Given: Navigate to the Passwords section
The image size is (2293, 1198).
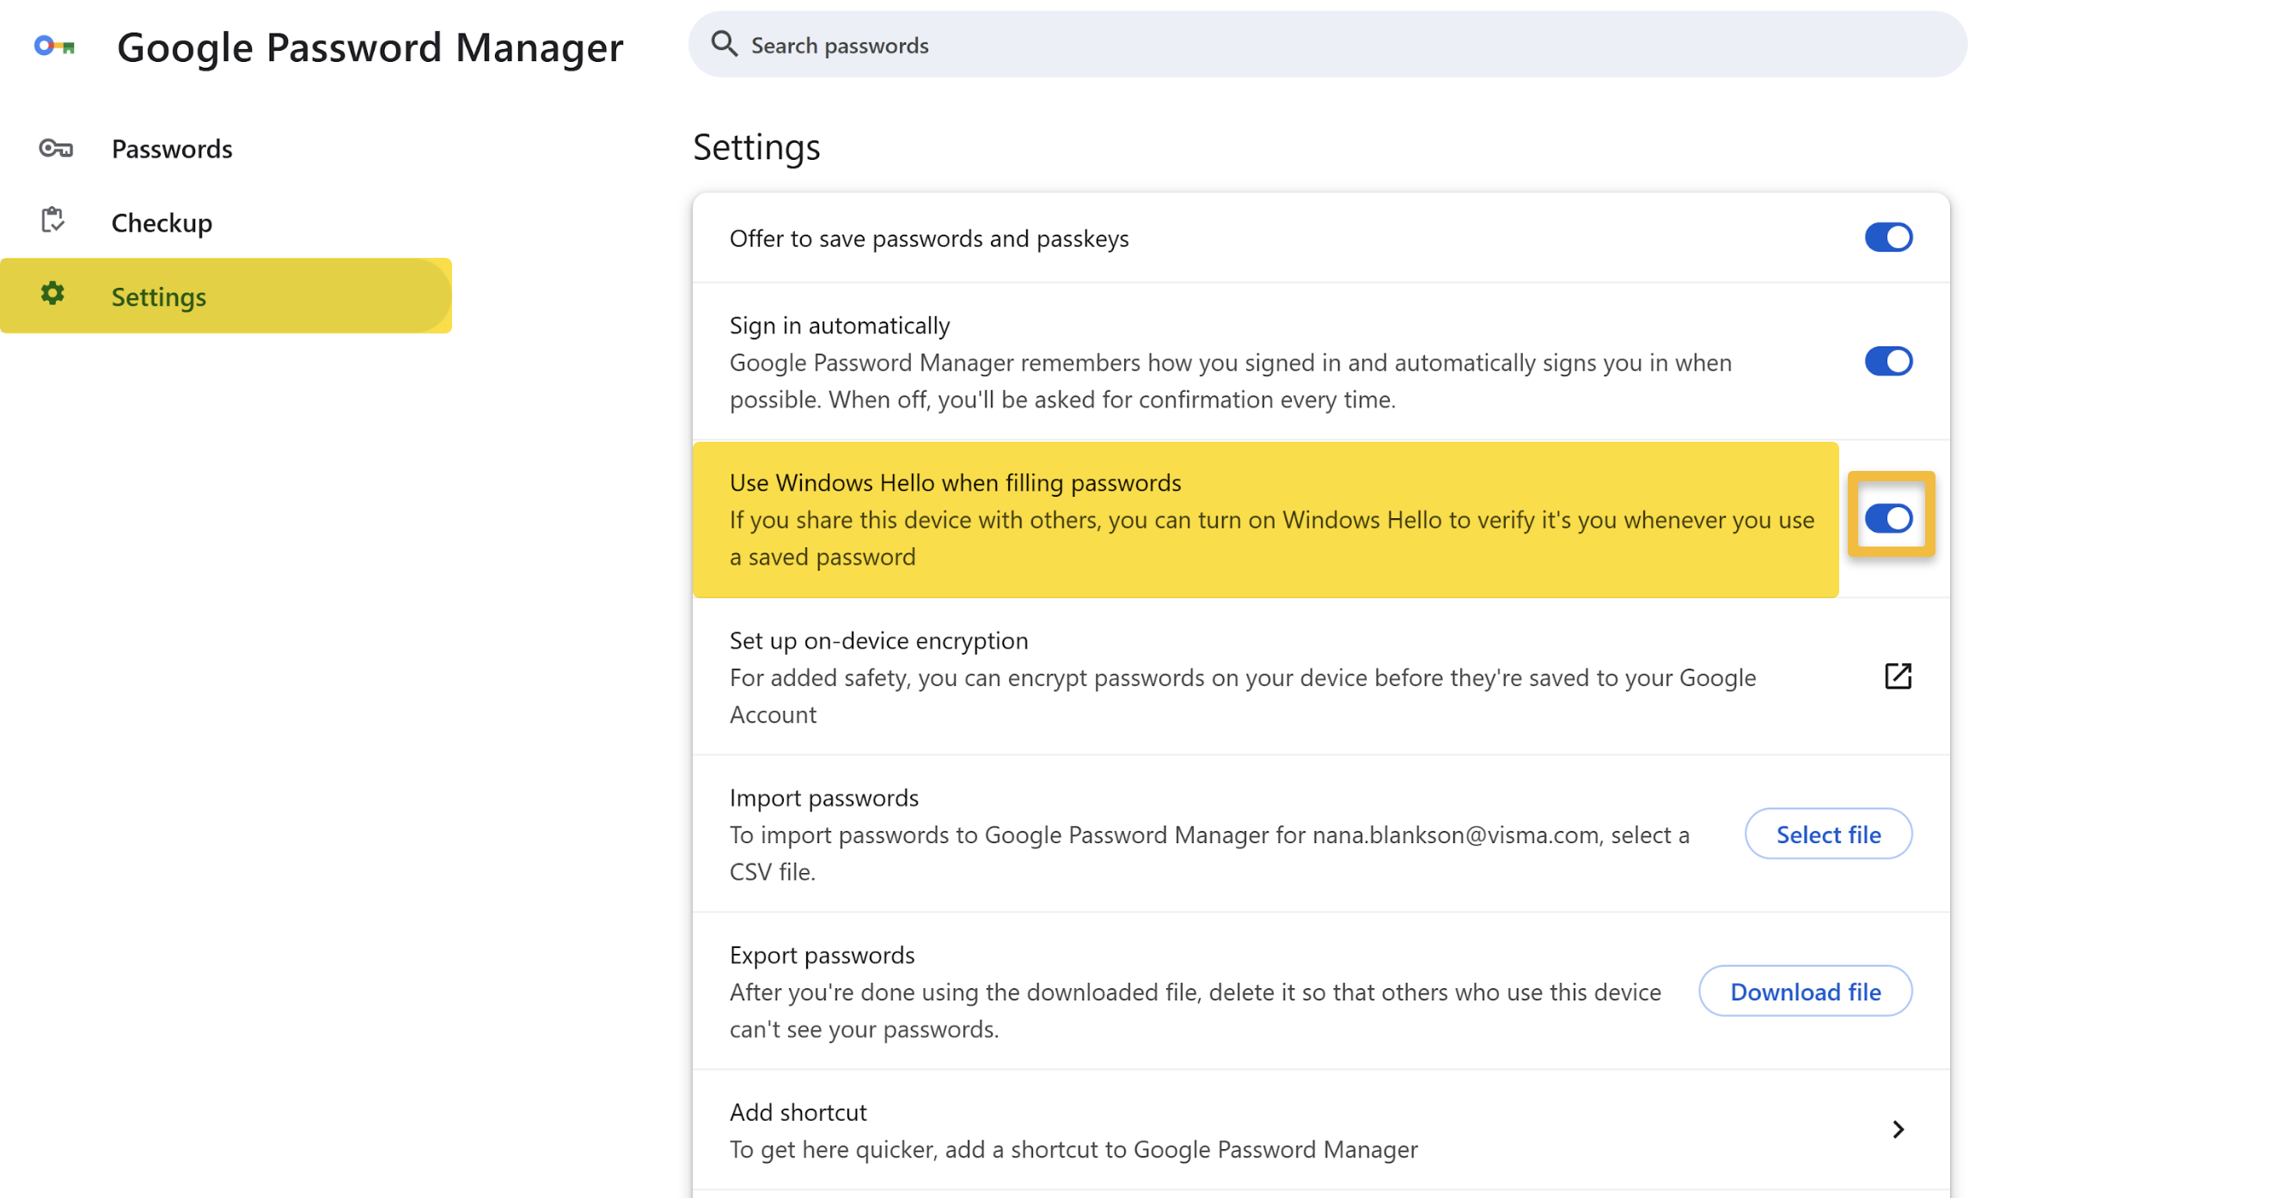Looking at the screenshot, I should pyautogui.click(x=172, y=149).
